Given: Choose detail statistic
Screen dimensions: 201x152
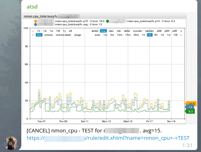Looking at the screenshot, I should point(95,31).
